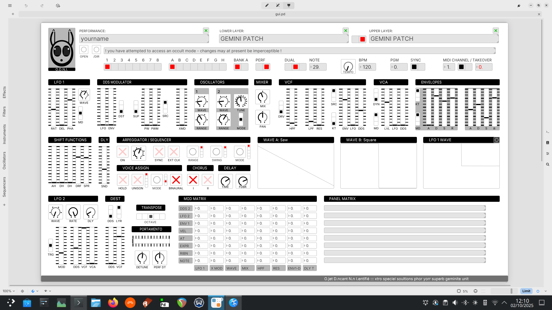Open the search panel magnifier icon

point(548,164)
